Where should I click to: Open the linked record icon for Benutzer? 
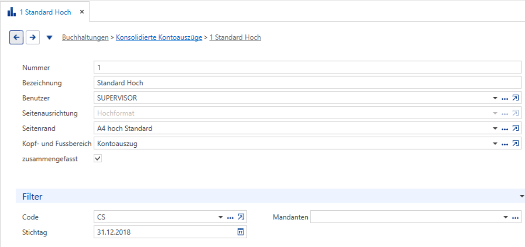[515, 98]
